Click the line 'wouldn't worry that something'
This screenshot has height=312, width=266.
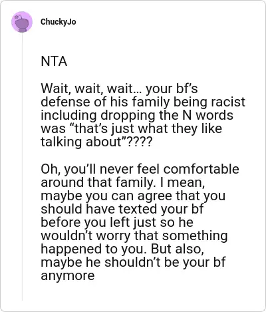pos(134,235)
